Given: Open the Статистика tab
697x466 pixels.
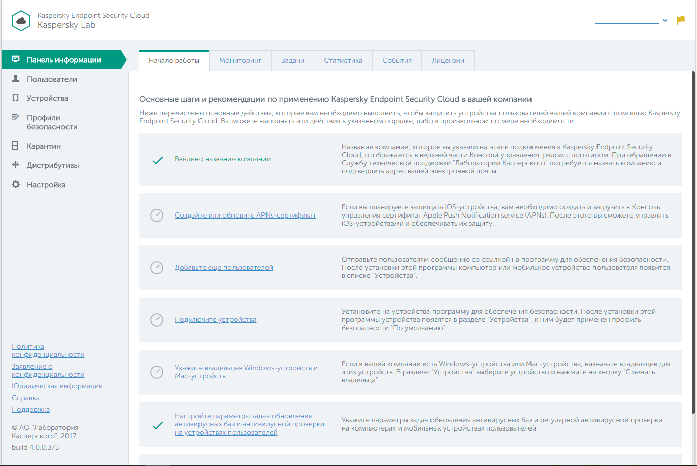Looking at the screenshot, I should click(x=343, y=61).
